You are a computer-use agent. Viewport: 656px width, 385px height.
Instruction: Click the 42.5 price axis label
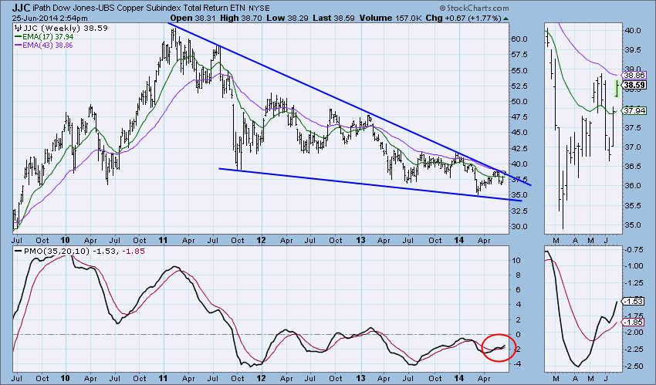point(519,148)
